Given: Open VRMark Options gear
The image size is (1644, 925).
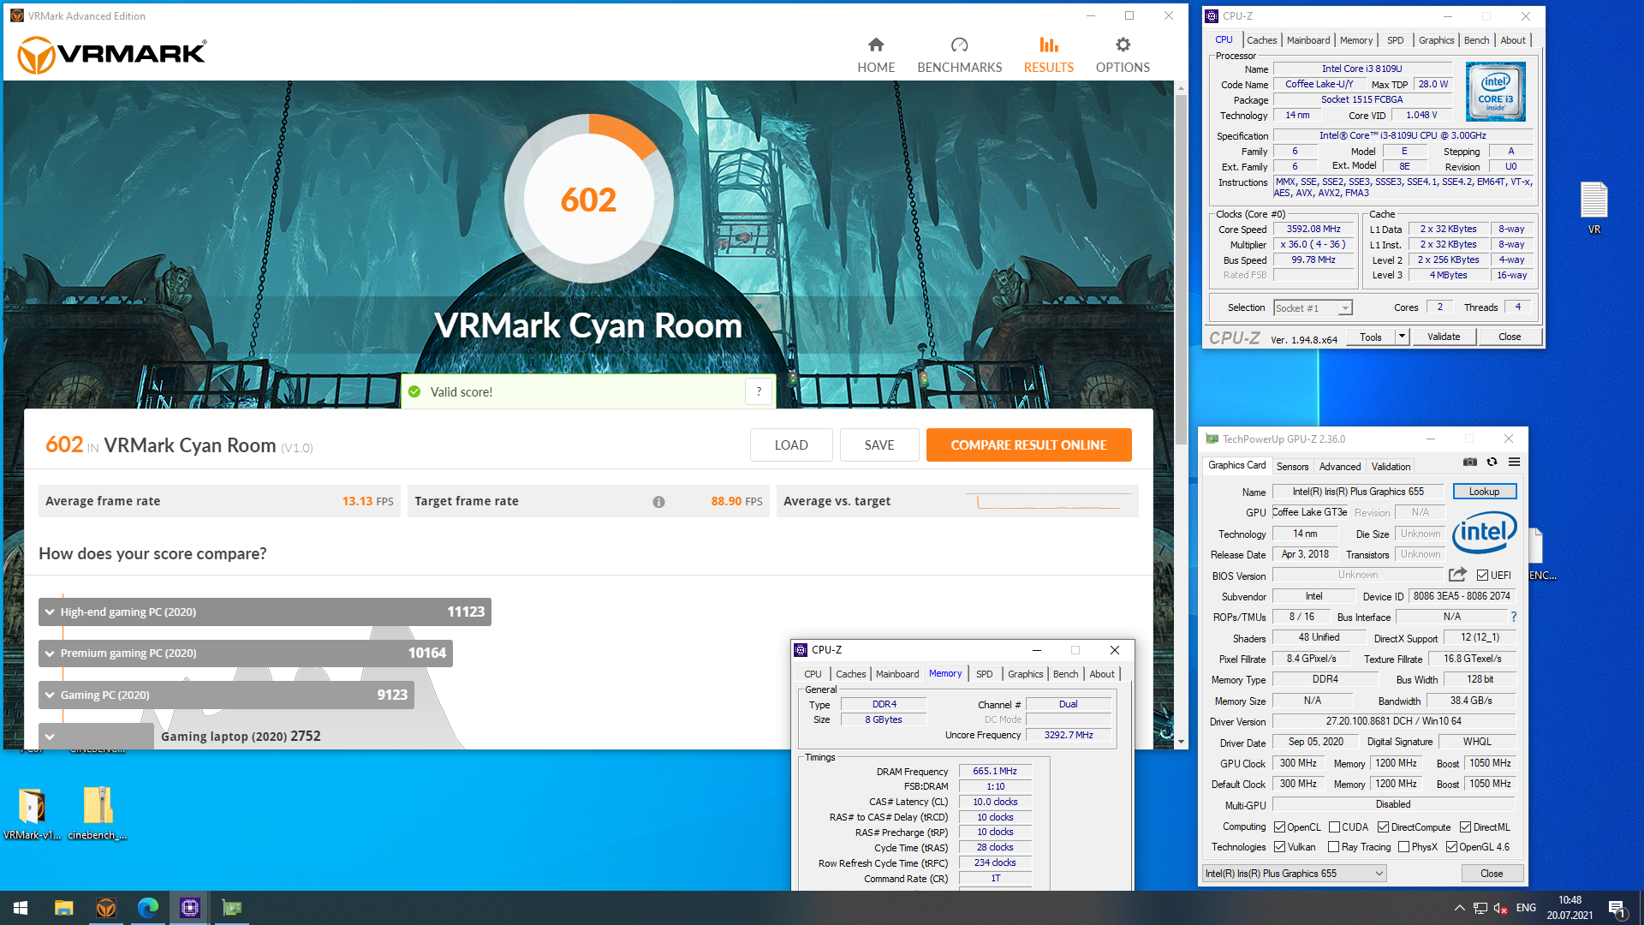Looking at the screenshot, I should (1123, 55).
